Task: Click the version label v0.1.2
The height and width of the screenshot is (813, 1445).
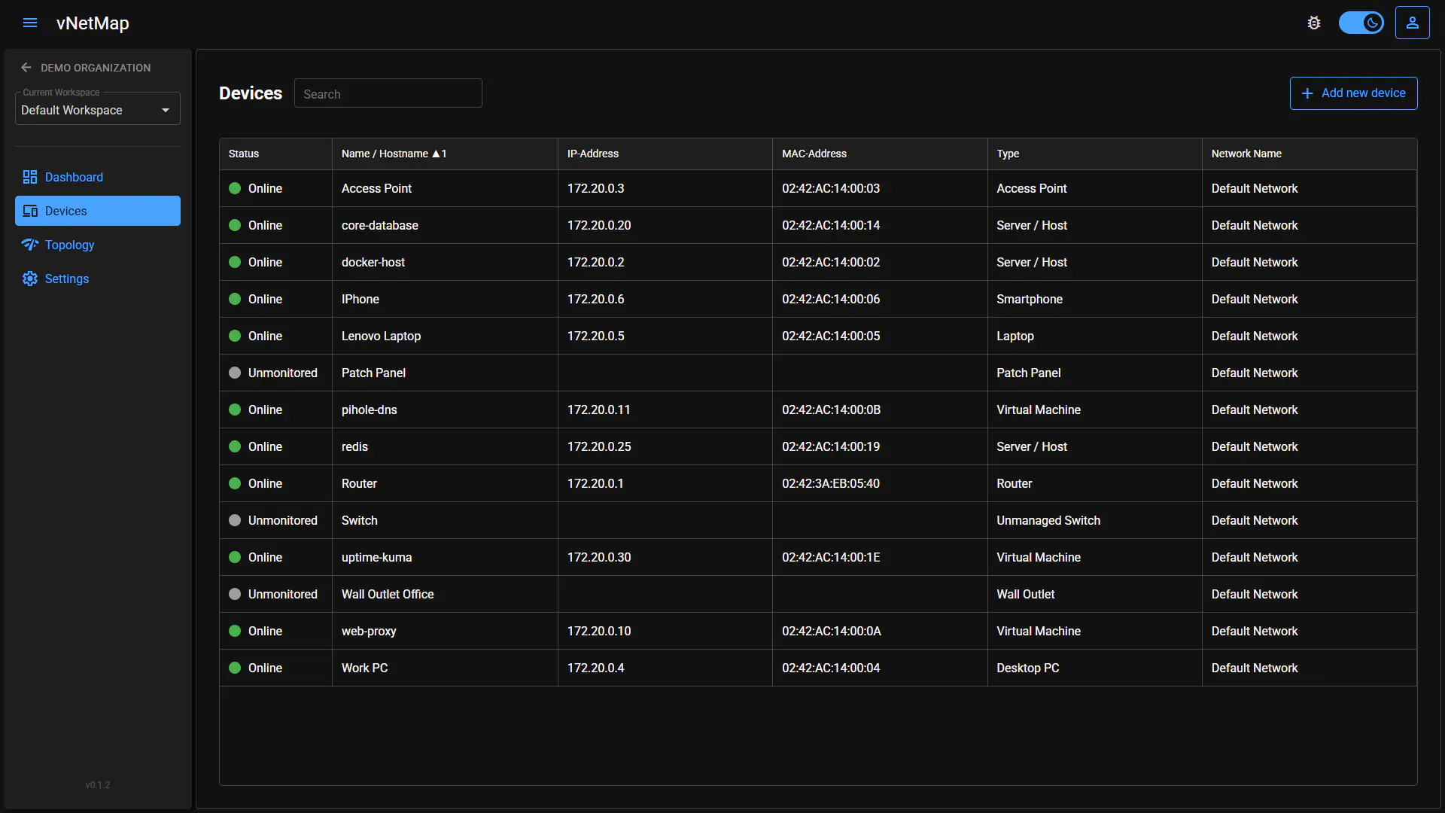Action: pos(98,784)
